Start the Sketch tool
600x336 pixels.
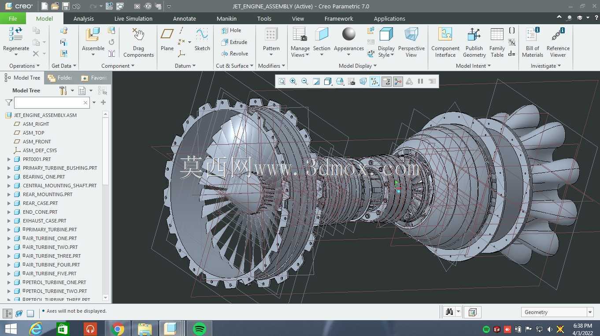tap(202, 34)
